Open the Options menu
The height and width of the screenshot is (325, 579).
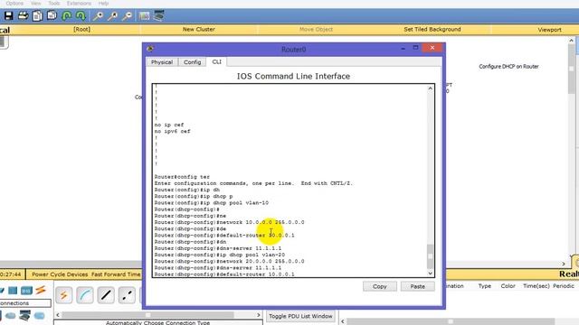14,4
